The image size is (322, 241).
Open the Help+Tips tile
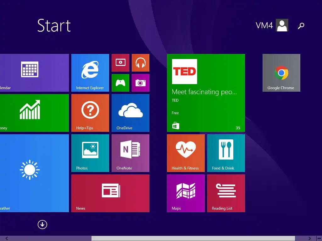coord(90,113)
